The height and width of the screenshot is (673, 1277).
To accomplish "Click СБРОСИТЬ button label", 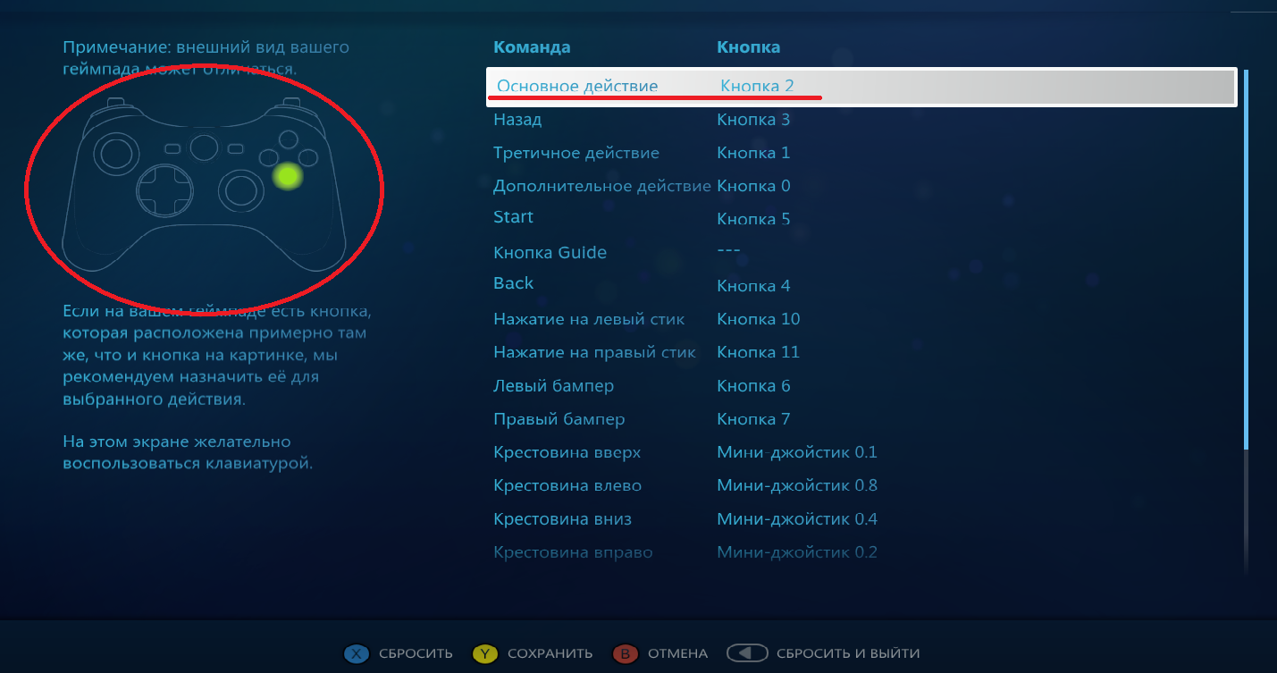I will point(416,653).
